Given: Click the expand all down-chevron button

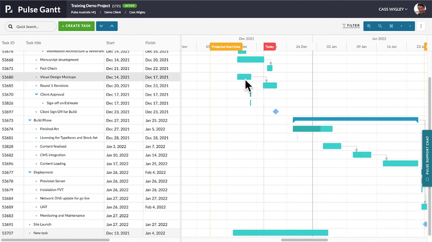Looking at the screenshot, I should 101,26.
